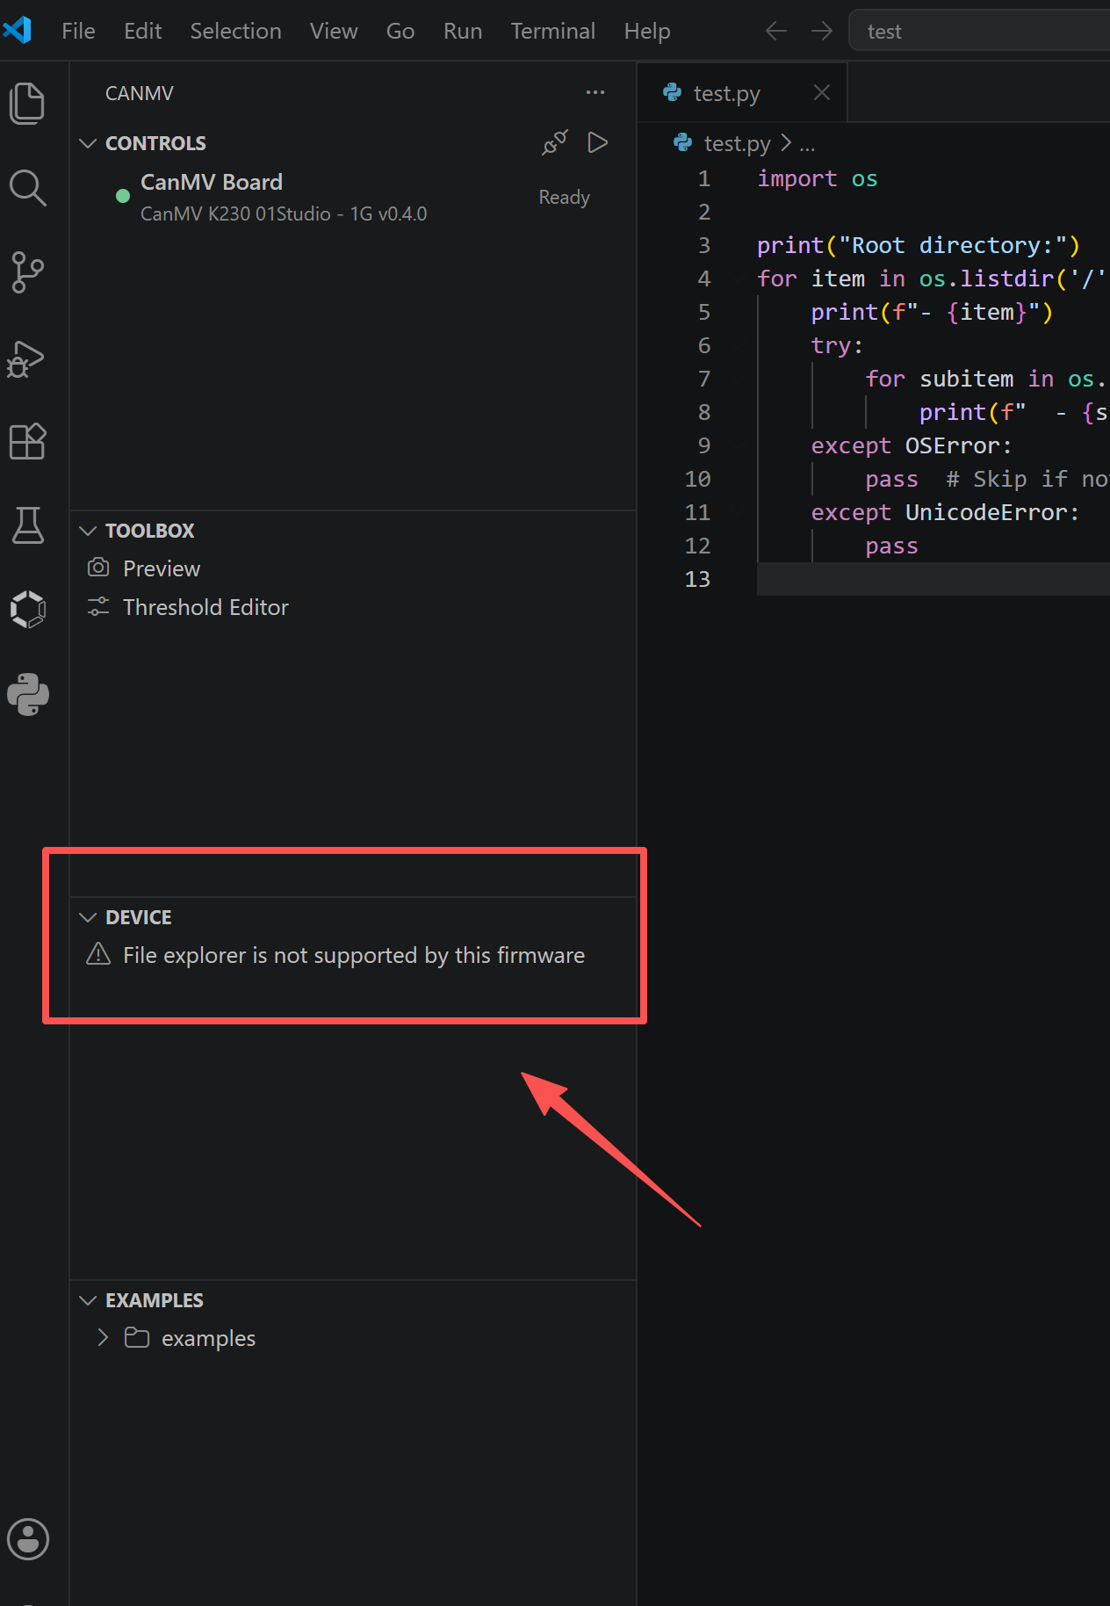Go back with the left arrow
The image size is (1110, 1606).
[775, 32]
